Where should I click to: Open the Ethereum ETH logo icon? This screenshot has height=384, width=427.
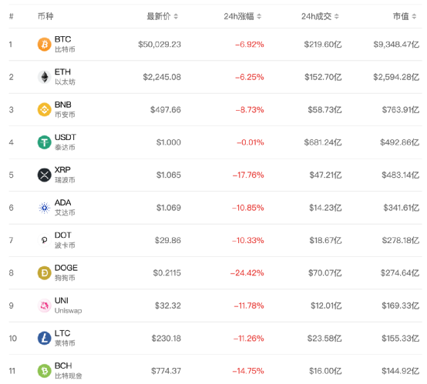45,77
